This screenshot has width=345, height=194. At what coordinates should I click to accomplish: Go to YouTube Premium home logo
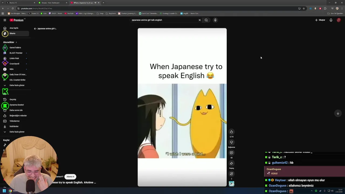coord(17,20)
